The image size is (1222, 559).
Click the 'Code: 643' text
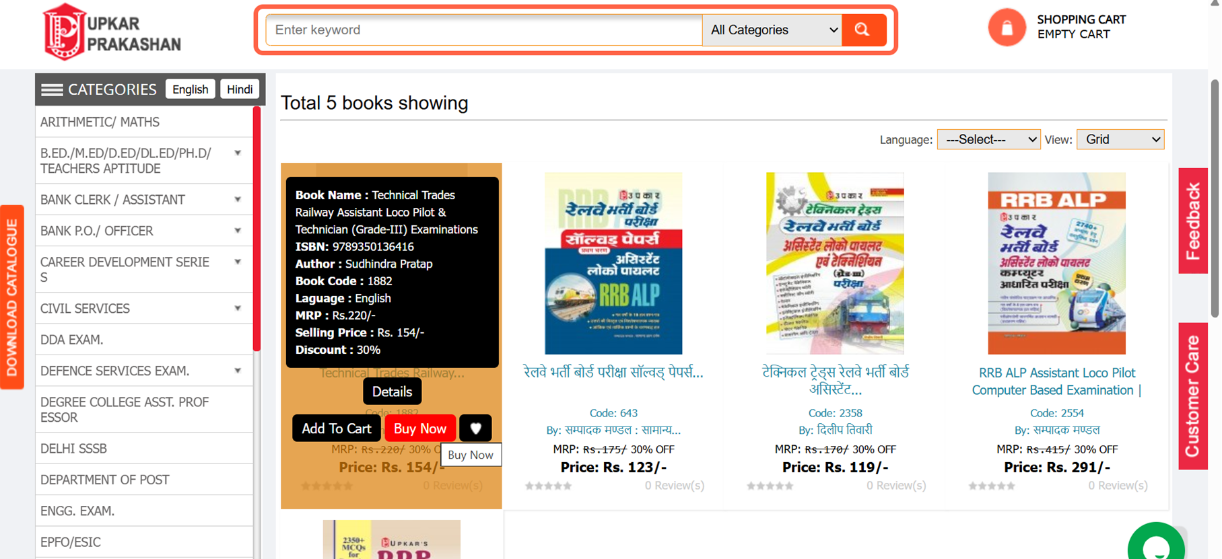click(x=613, y=413)
